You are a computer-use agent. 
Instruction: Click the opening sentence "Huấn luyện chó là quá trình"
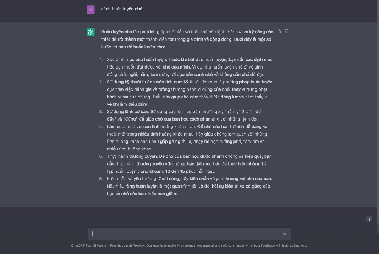point(130,32)
